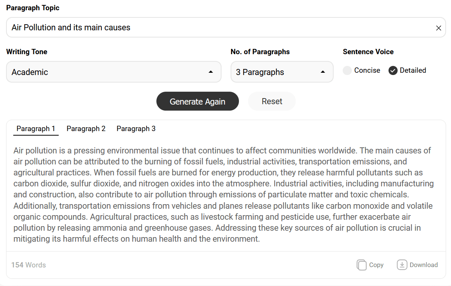Clear the paragraph topic with X icon

[439, 28]
